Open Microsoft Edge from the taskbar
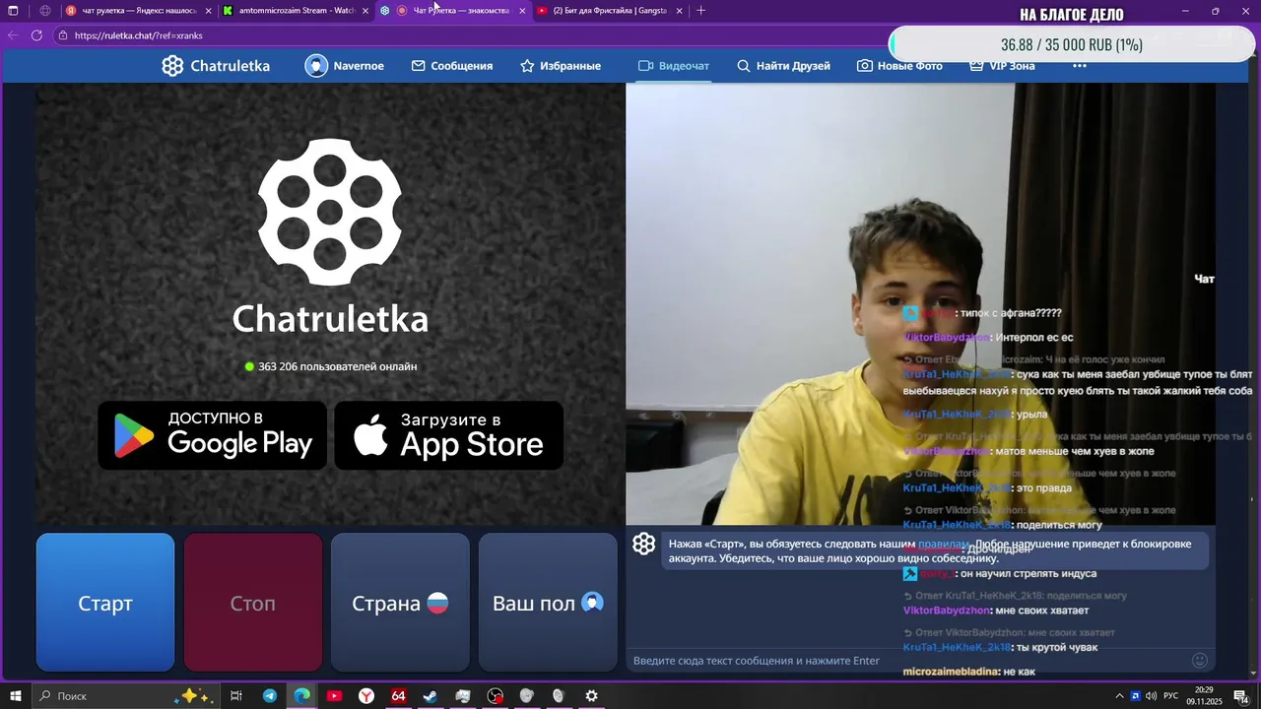The height and width of the screenshot is (709, 1261). [x=301, y=696]
